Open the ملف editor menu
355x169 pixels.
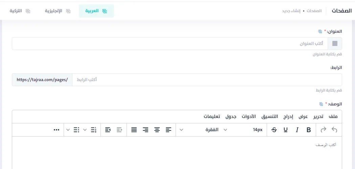tap(333, 117)
